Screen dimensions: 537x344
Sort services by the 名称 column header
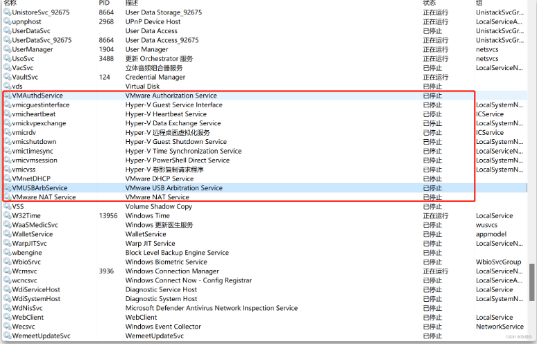point(10,3)
